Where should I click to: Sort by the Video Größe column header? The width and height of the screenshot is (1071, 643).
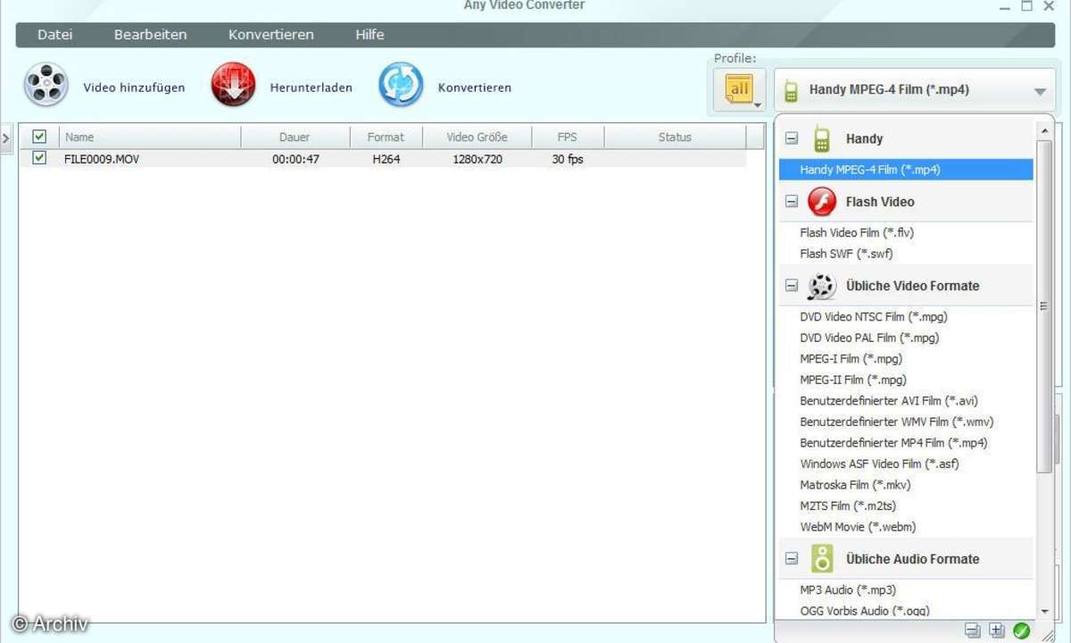(x=477, y=137)
